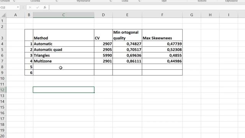Click the Cancel X icon in formula bar
The height and width of the screenshot is (138, 245).
coord(30,7)
